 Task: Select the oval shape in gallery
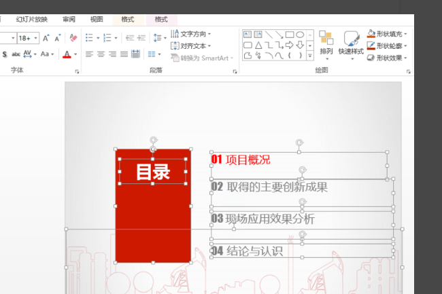click(x=299, y=35)
